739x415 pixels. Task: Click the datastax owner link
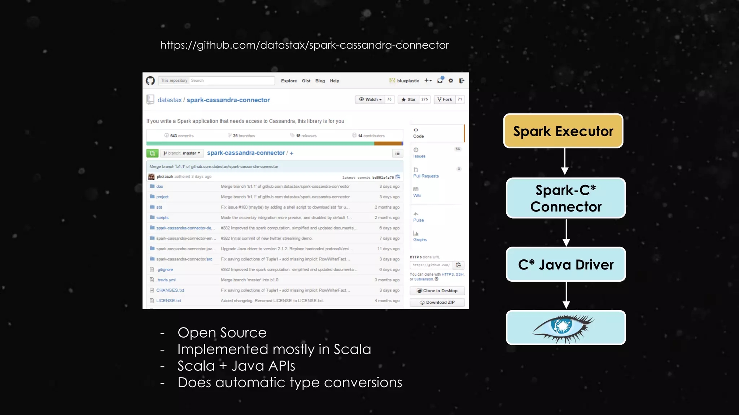pyautogui.click(x=169, y=100)
